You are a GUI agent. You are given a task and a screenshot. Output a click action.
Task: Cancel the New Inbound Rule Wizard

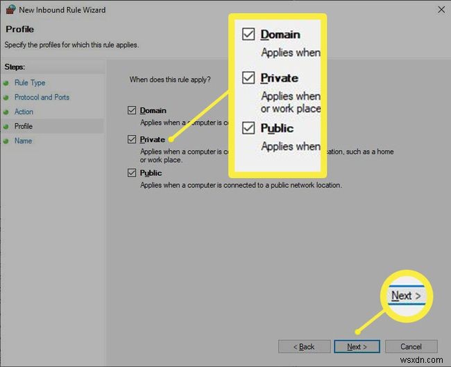point(411,347)
